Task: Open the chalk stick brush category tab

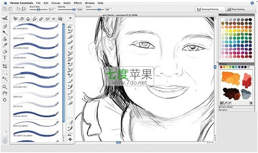Action: tap(41, 19)
